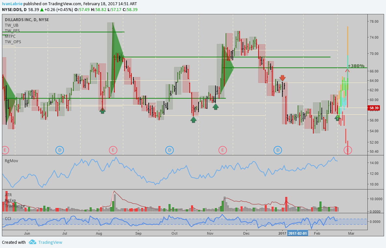The image size is (386, 248).
Task: Click the H:58.82 high value
Action: pos(98,10)
